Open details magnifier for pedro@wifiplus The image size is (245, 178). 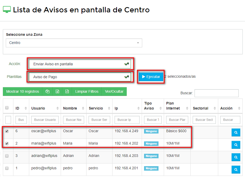pos(236,170)
